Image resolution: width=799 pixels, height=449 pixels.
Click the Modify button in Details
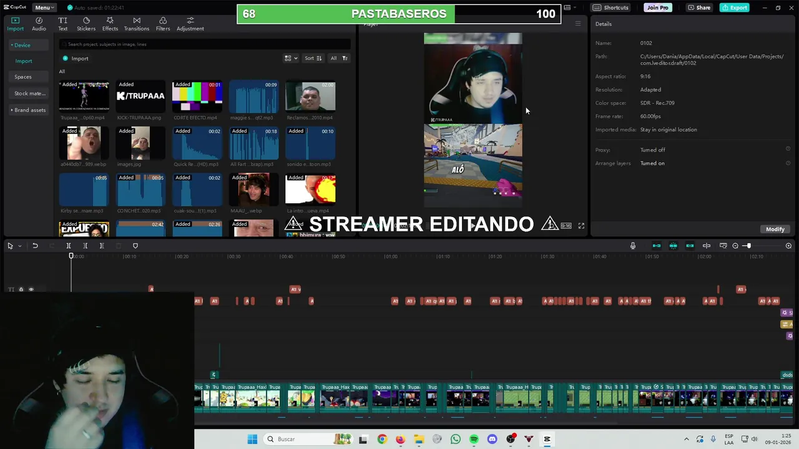pos(775,229)
